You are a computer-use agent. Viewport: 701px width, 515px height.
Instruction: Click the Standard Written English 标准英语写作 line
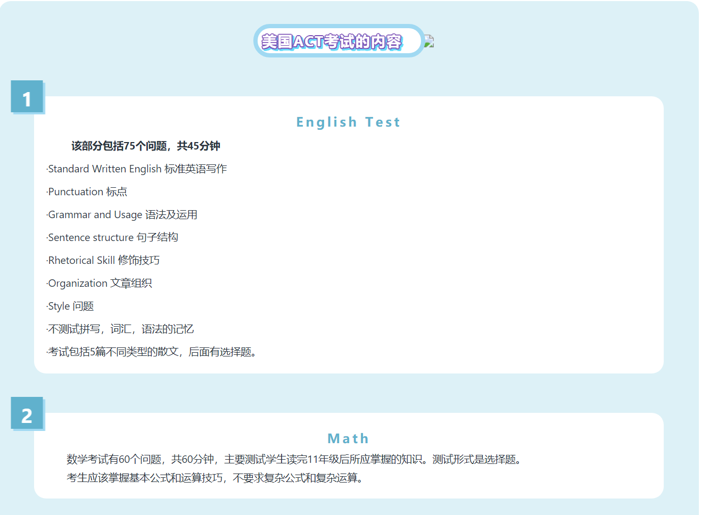137,169
